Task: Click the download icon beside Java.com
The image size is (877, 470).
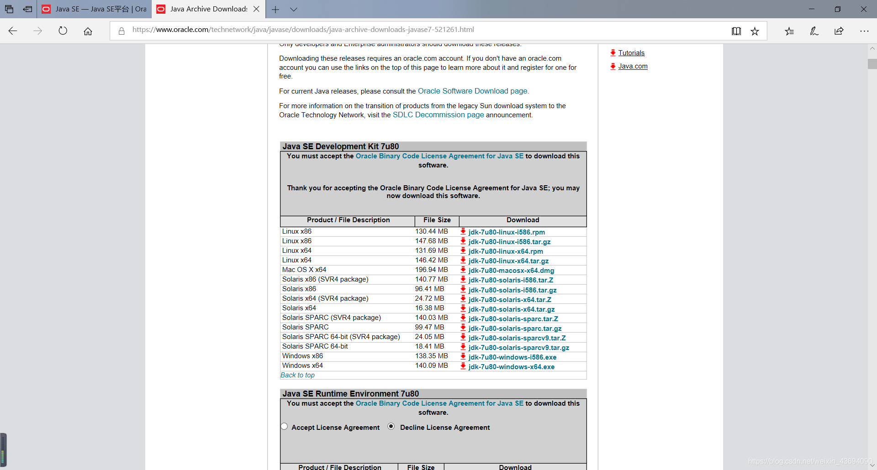Action: click(x=613, y=66)
